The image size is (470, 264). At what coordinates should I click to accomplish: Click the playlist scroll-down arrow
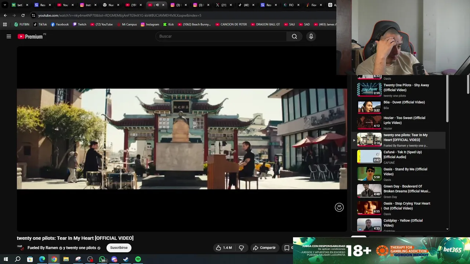[447, 229]
